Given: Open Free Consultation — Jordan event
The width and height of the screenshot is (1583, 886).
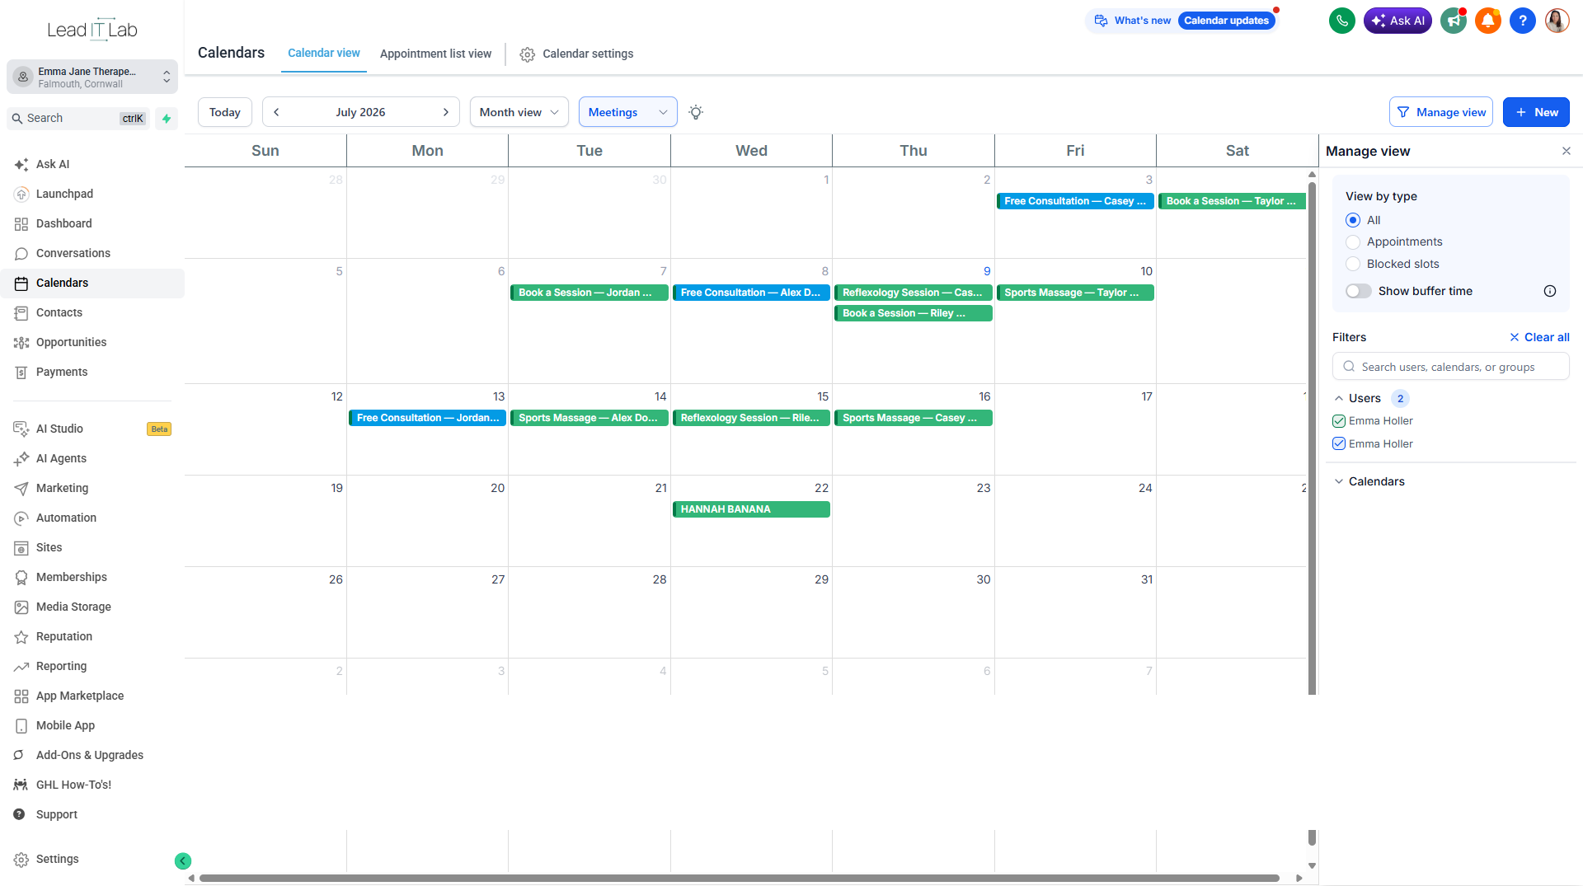Looking at the screenshot, I should click(427, 418).
